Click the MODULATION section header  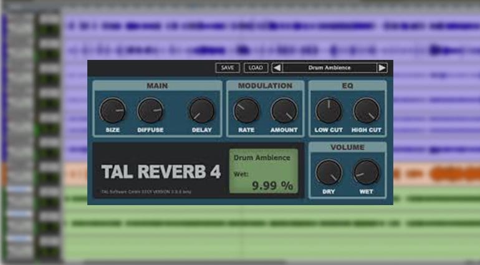265,86
